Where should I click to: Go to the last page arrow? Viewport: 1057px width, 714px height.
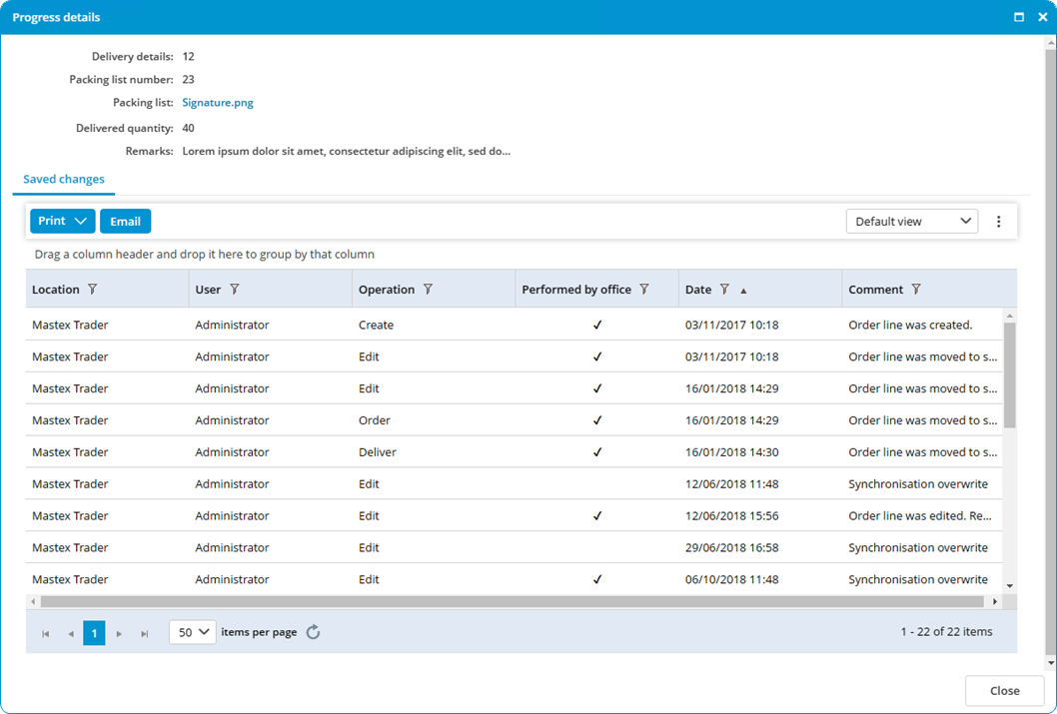click(x=144, y=634)
